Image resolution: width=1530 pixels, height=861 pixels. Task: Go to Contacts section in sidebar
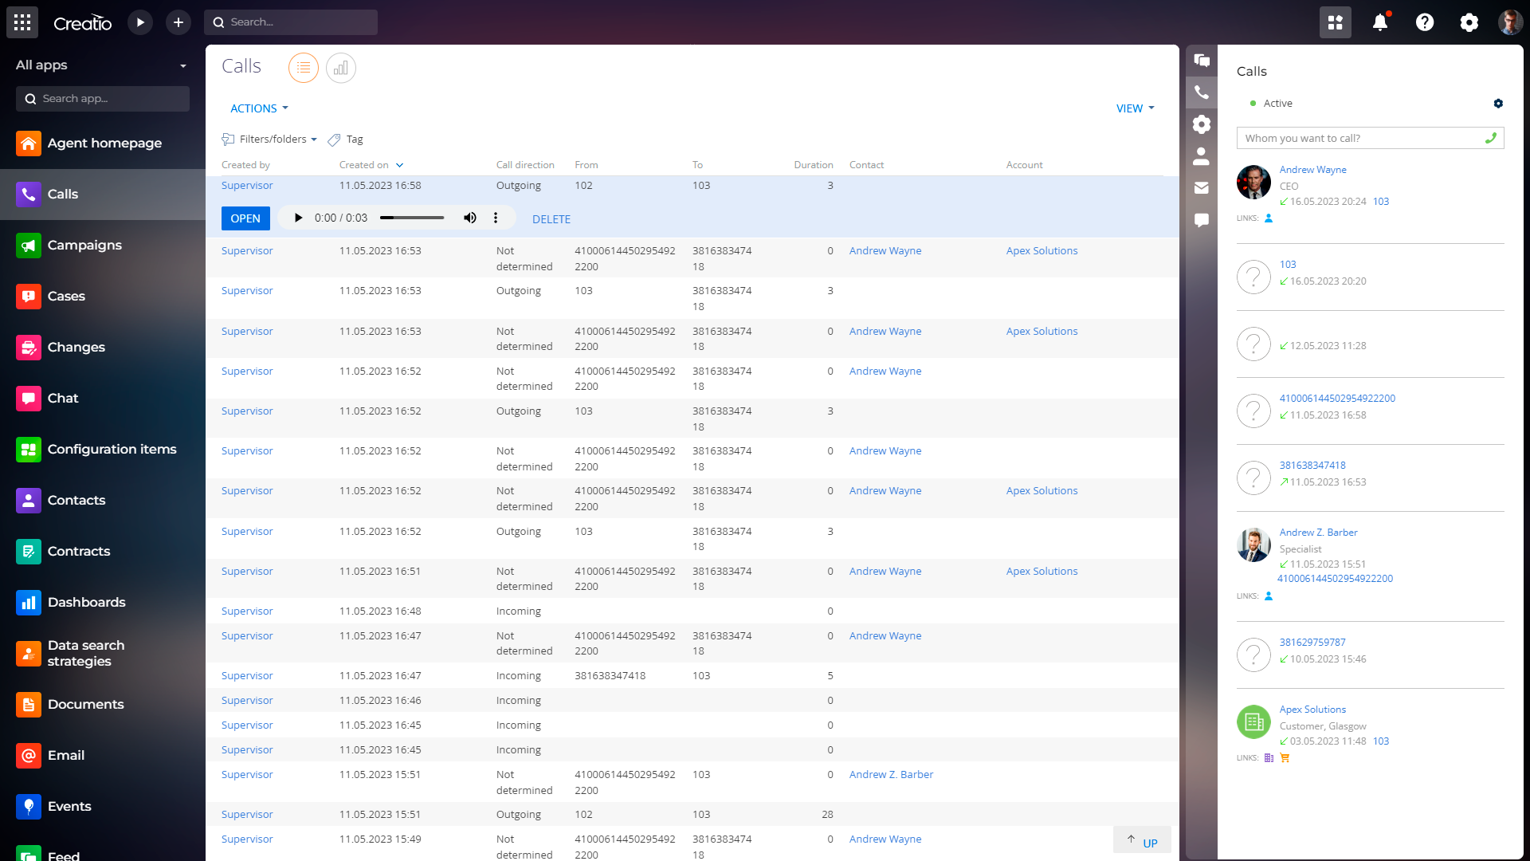coord(76,500)
